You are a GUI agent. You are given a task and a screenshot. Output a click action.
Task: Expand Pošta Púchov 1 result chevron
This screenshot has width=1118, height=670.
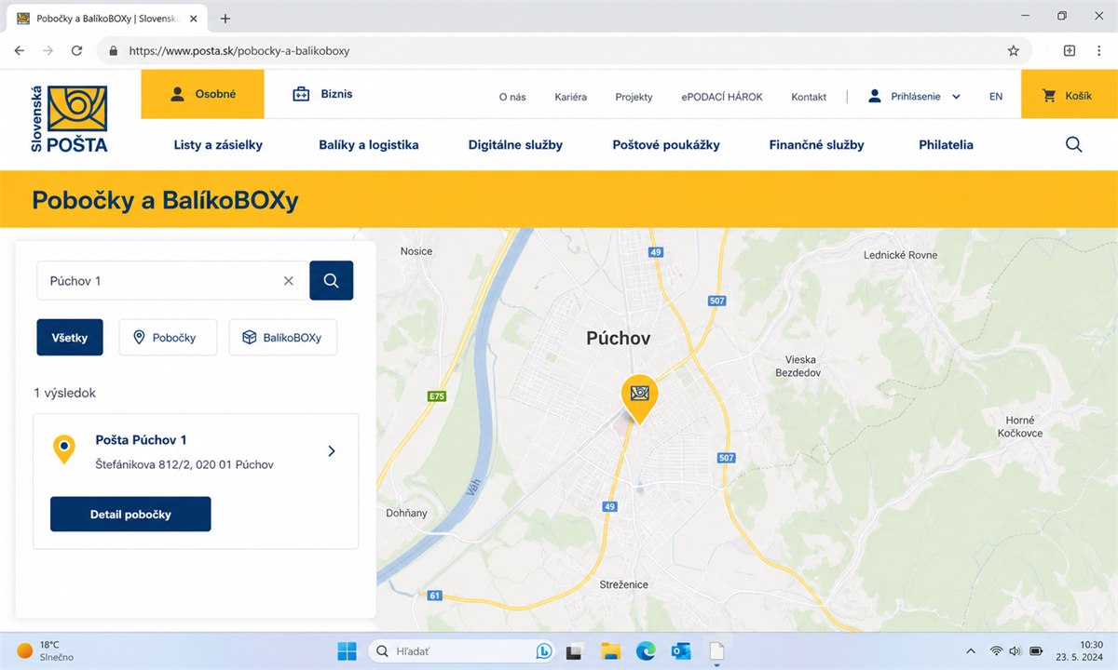(x=332, y=451)
